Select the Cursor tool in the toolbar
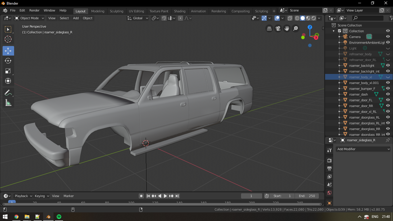This screenshot has height=221, width=393. 8,39
